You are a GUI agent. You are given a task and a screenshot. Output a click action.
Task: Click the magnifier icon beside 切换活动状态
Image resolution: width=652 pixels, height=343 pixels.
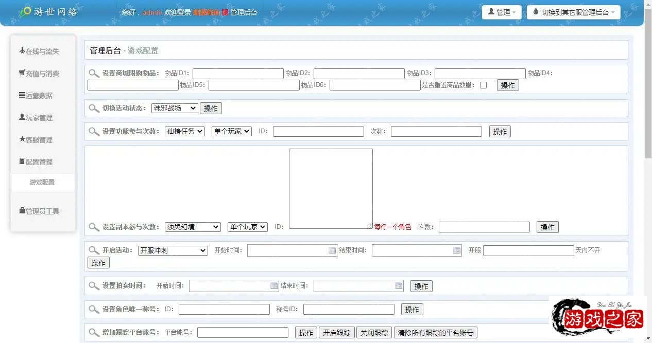point(94,109)
